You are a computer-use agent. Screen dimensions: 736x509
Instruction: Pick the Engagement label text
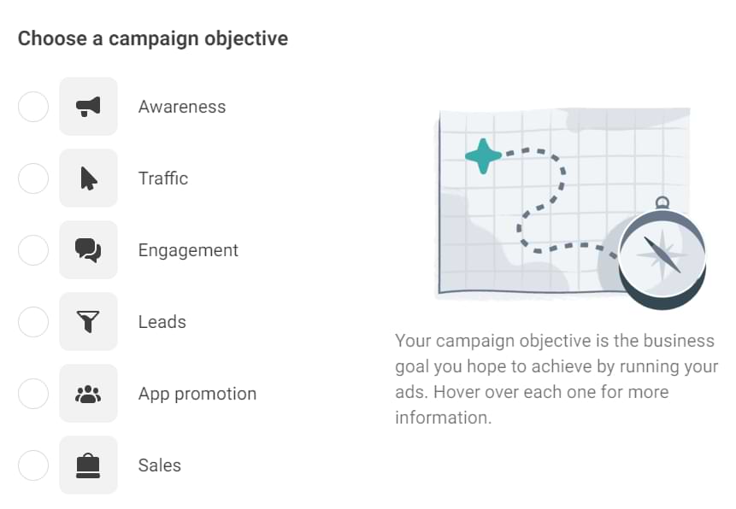(188, 250)
